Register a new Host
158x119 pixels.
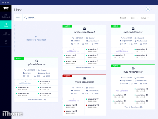pyautogui.click(x=36, y=38)
